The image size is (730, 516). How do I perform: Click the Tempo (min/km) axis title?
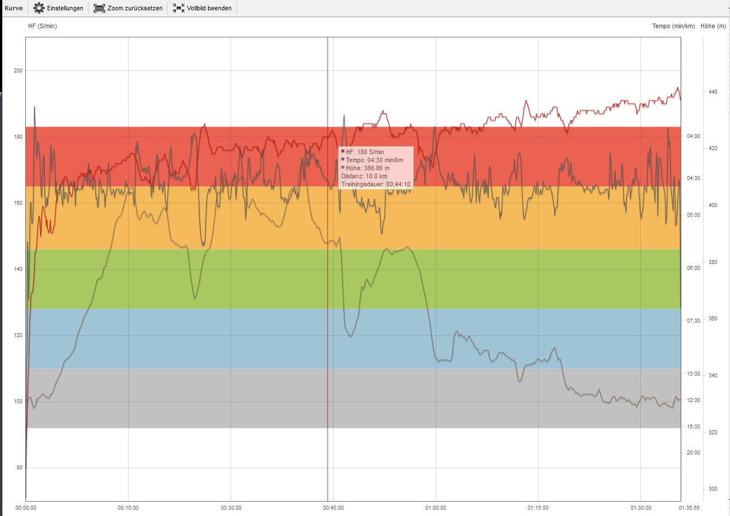pyautogui.click(x=673, y=26)
